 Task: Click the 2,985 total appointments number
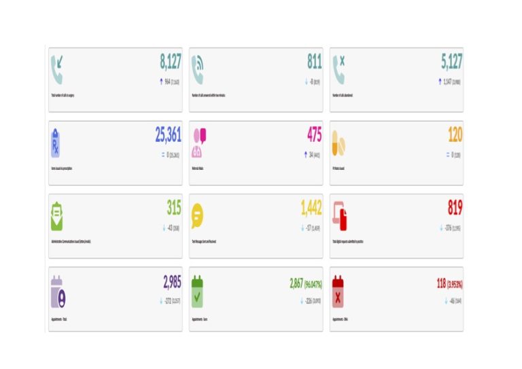coord(172,283)
